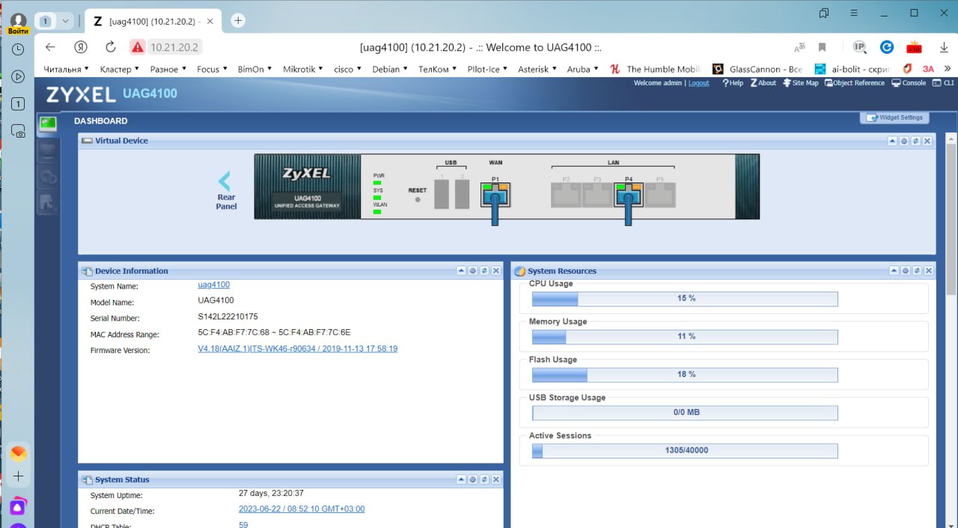Open refresh settings of System Resources widget
Screen dimensions: 958x528
pos(906,271)
